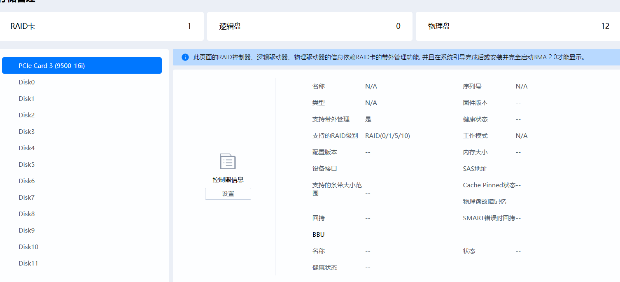Choose Disk8 in the left list

click(27, 214)
